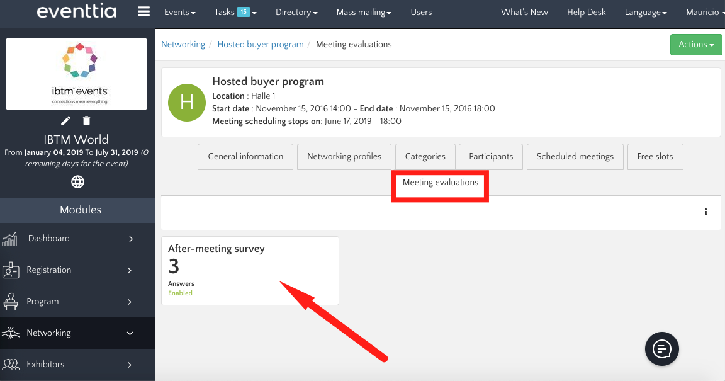Switch to Scheduled meetings tab
This screenshot has height=381, width=725.
click(x=575, y=157)
